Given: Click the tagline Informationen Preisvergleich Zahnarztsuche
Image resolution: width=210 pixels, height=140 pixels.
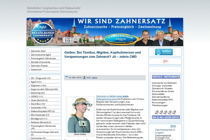Looking at the screenshot, I should 52,12.
